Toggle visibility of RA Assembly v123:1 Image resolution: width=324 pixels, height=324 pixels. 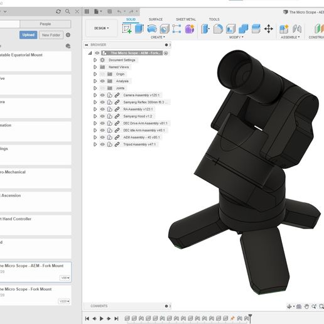point(102,109)
